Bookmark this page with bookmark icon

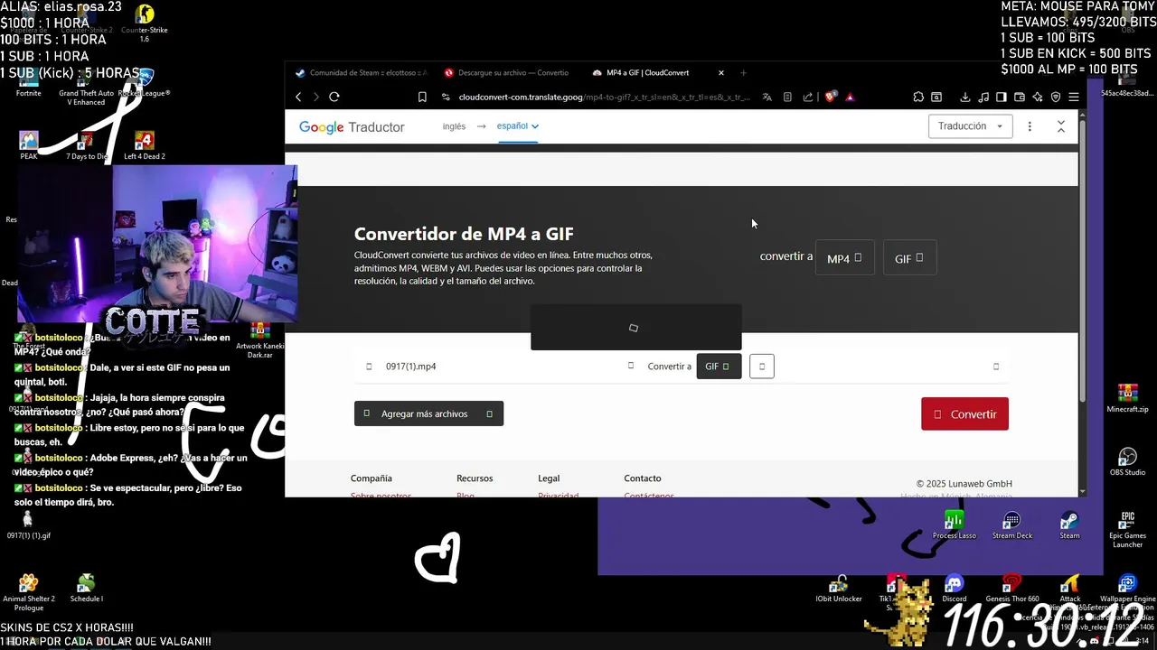pyautogui.click(x=422, y=97)
